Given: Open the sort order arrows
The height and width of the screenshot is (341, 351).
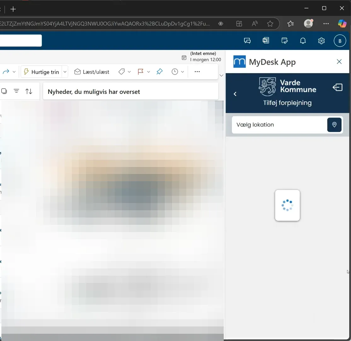Looking at the screenshot, I should [x=29, y=91].
